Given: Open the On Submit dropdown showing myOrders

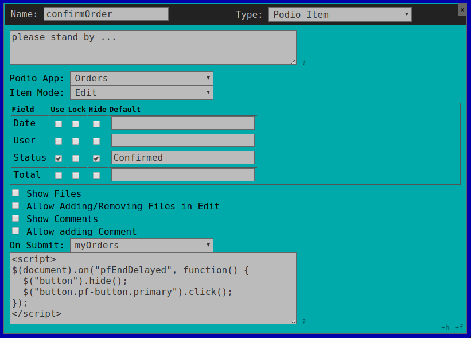Looking at the screenshot, I should [x=142, y=245].
